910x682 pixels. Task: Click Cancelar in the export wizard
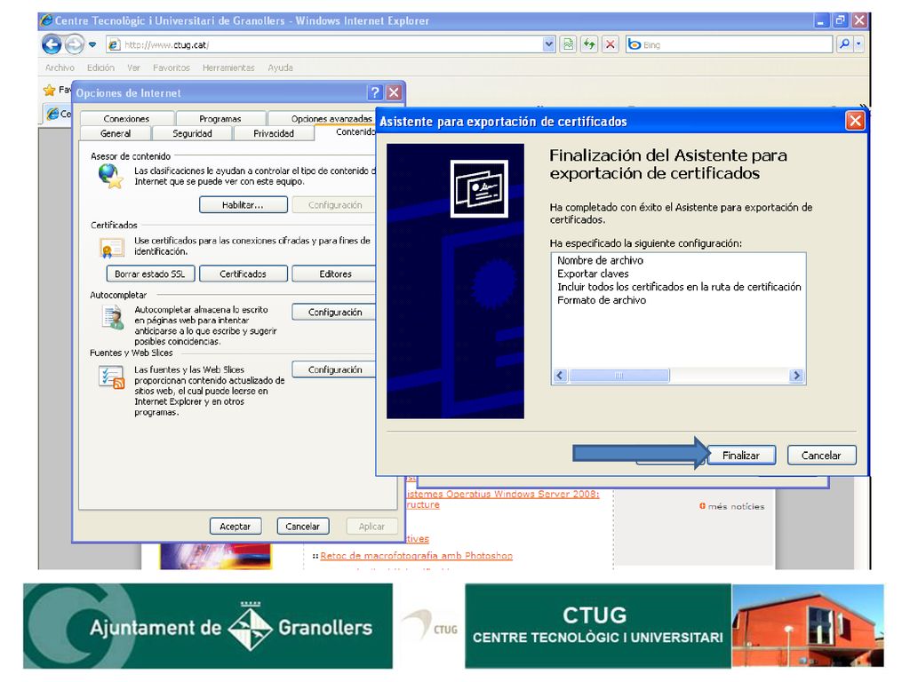pos(821,456)
